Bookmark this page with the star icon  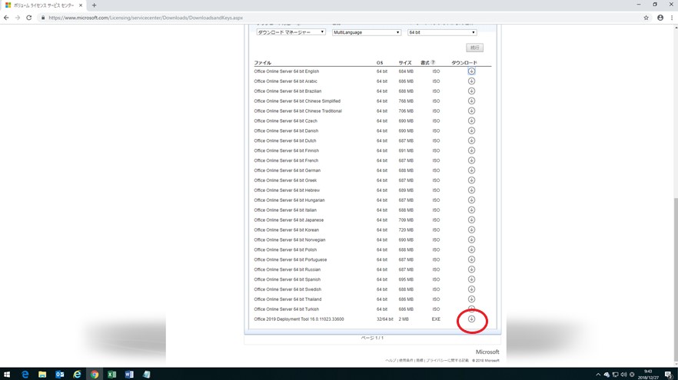646,18
